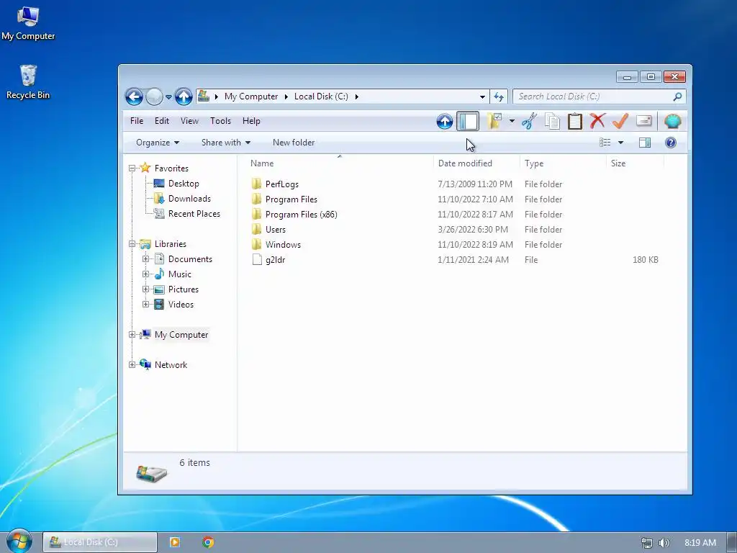Click the volume speaker icon in the tray
This screenshot has width=737, height=553.
click(664, 543)
